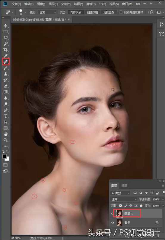
Task: Select the Move tool
Action: click(6, 26)
